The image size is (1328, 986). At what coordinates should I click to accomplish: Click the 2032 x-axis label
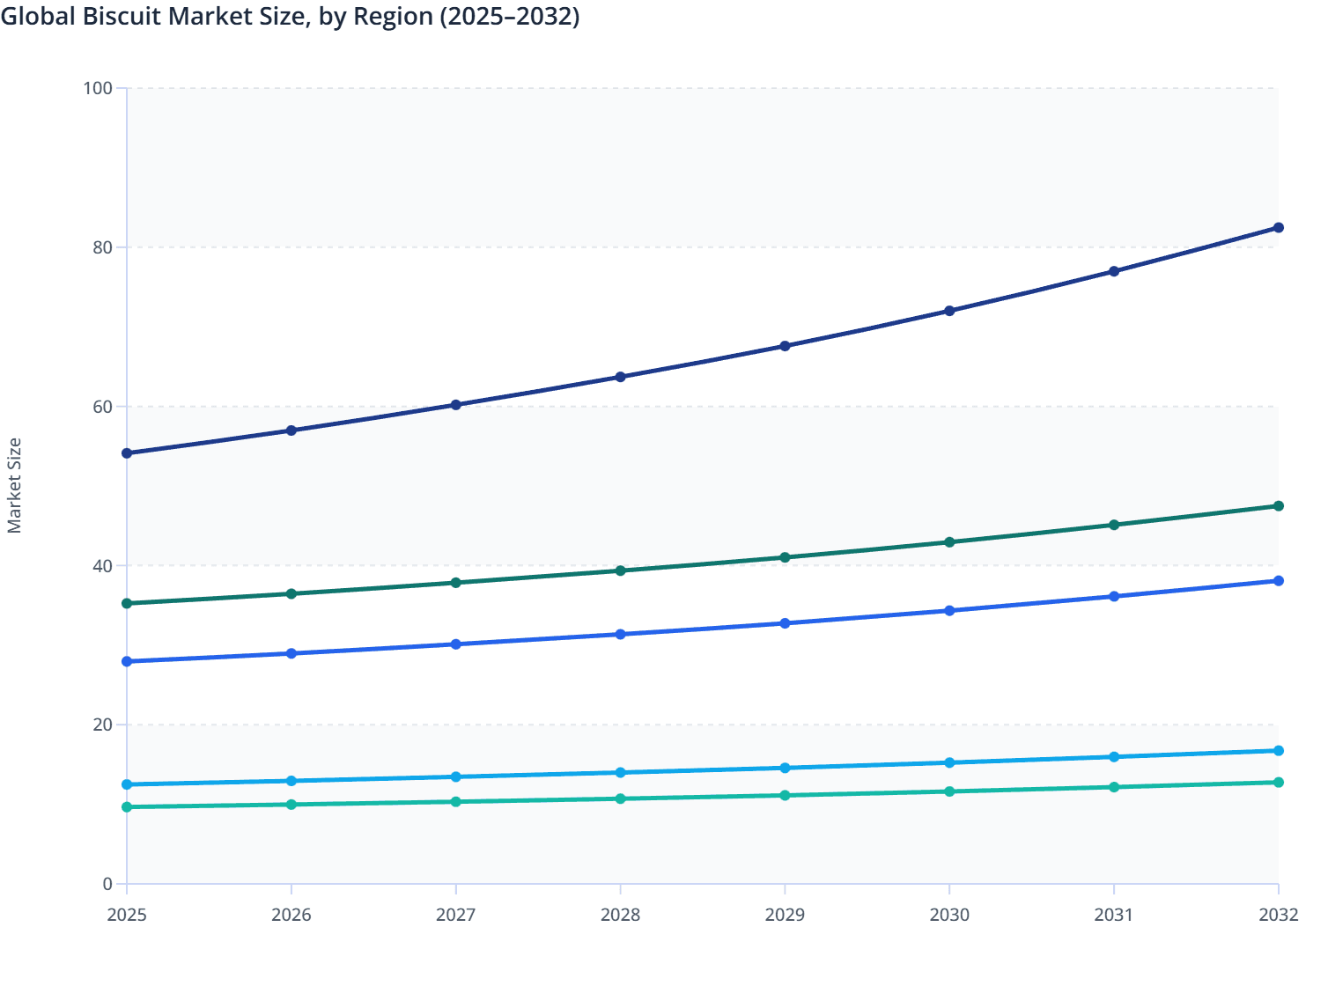[x=1279, y=916]
